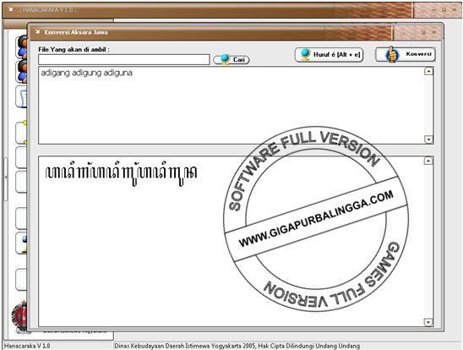Minimize the HANACARAKA V 1.0 main window
Image resolution: width=463 pixels, height=350 pixels.
click(433, 10)
